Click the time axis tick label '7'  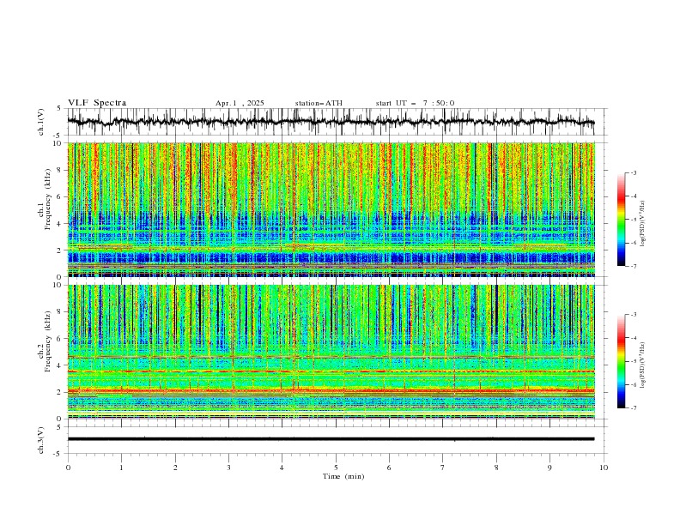pos(443,468)
